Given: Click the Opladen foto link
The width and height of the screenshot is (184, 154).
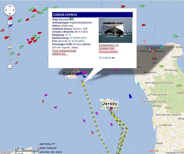Looking at the screenshot, I should 107,48.
